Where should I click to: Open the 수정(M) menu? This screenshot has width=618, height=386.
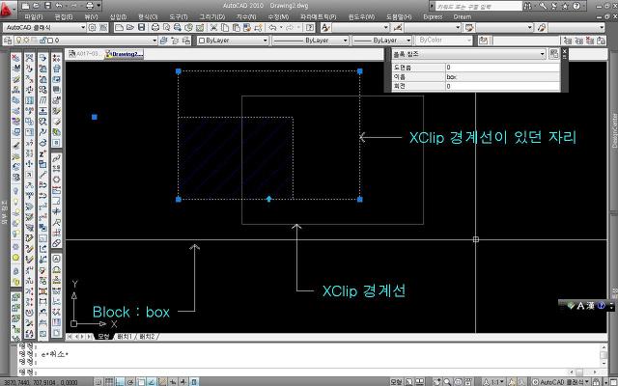coord(278,17)
